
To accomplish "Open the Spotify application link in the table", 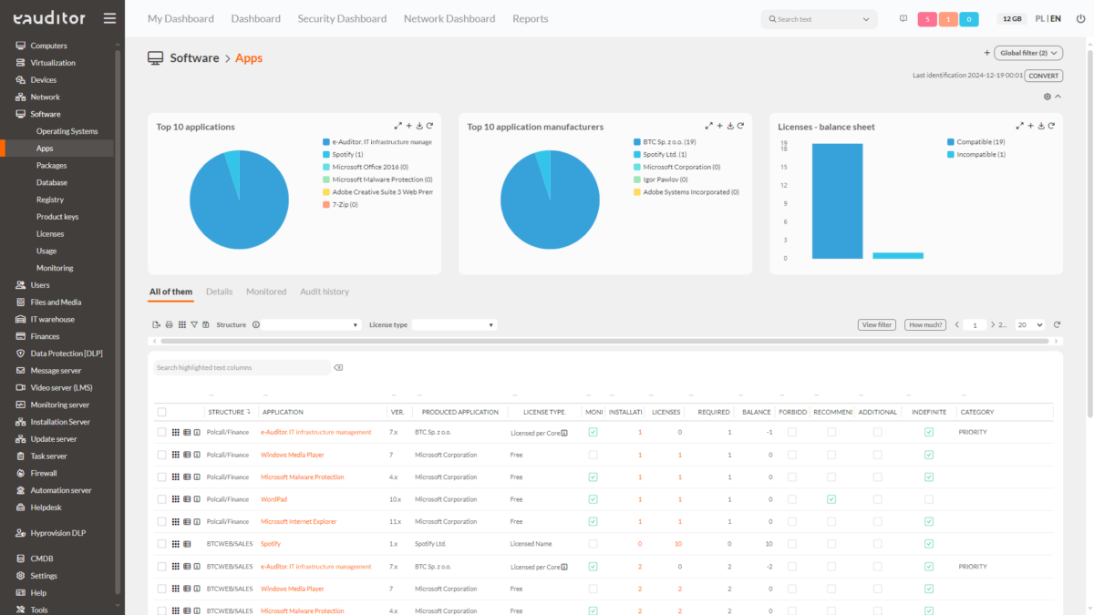I will pyautogui.click(x=271, y=544).
